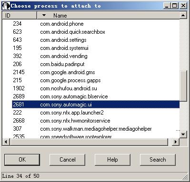This screenshot has width=190, height=182.
Task: Select process com.android.settings
Action: click(96, 40)
